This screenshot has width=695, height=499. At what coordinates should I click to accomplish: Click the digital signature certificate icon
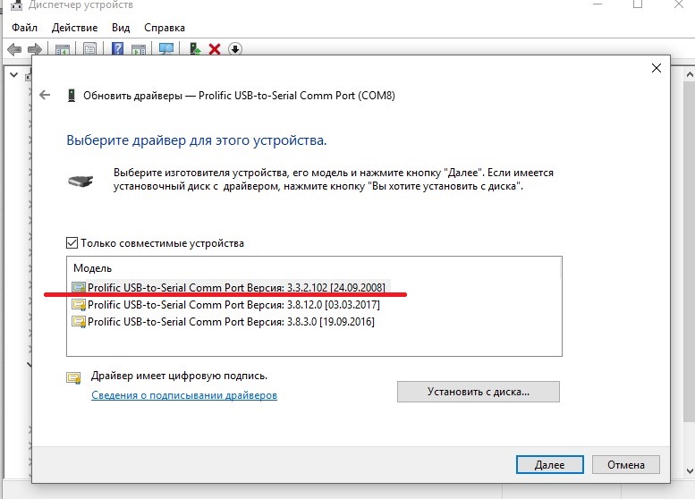click(x=73, y=377)
